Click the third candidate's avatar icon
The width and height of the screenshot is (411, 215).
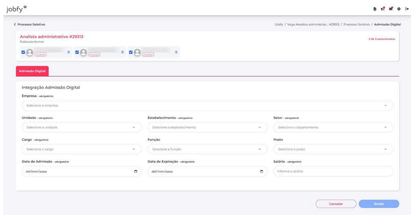[137, 52]
